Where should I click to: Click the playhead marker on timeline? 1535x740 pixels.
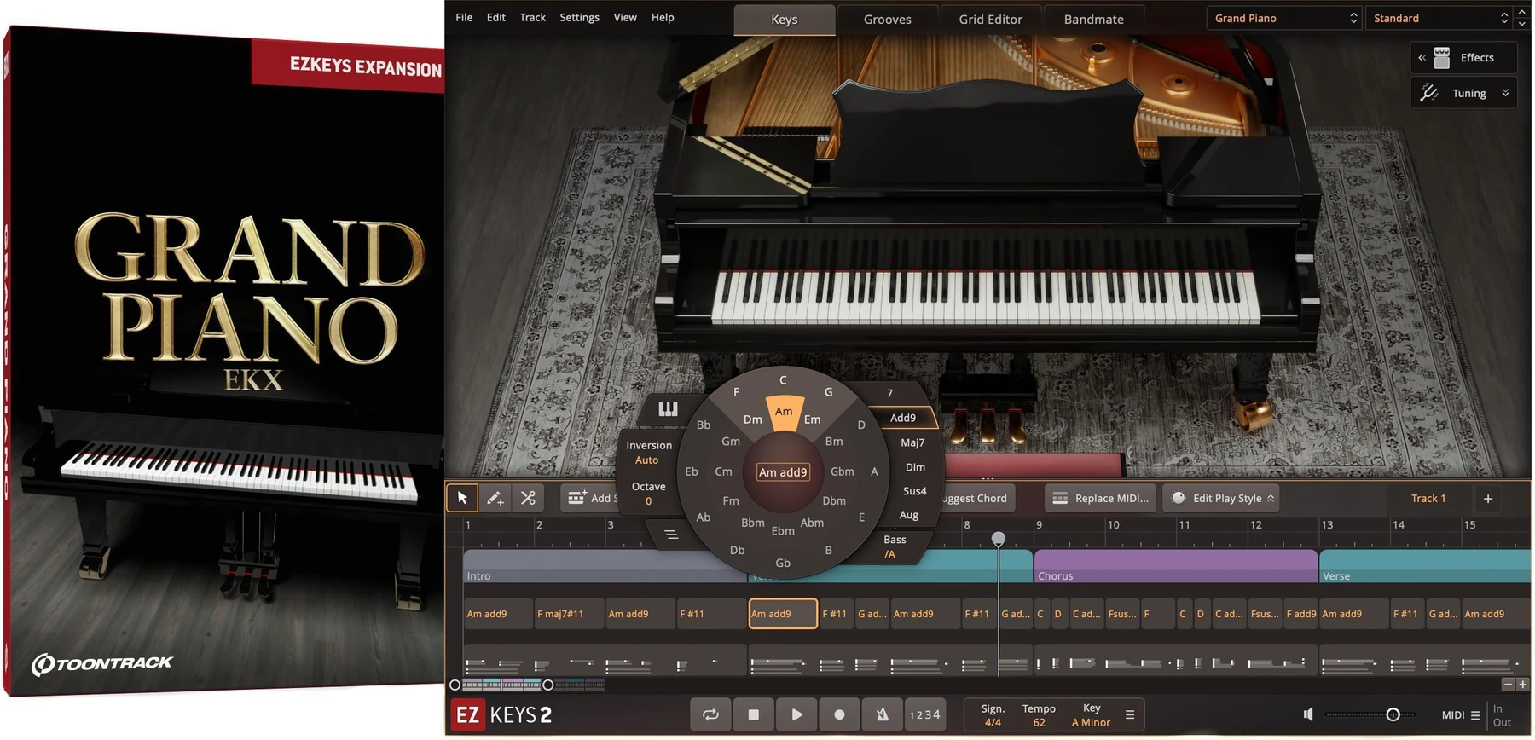(x=999, y=539)
